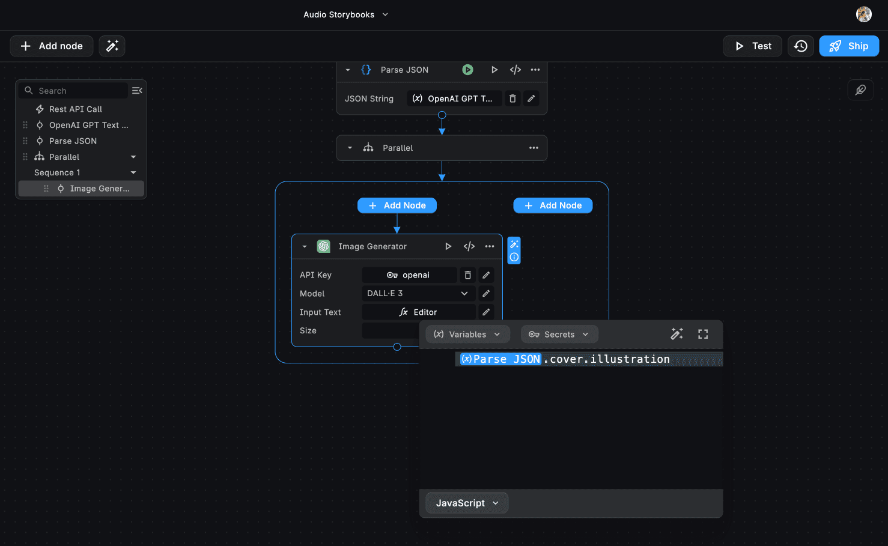Viewport: 888px width, 546px height.
Task: Open the JavaScript language dropdown
Action: pos(467,503)
